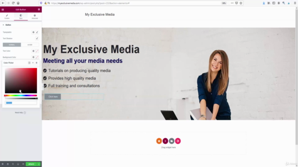Open the Need Help link
Image resolution: width=298 pixels, height=167 pixels.
tap(20, 113)
